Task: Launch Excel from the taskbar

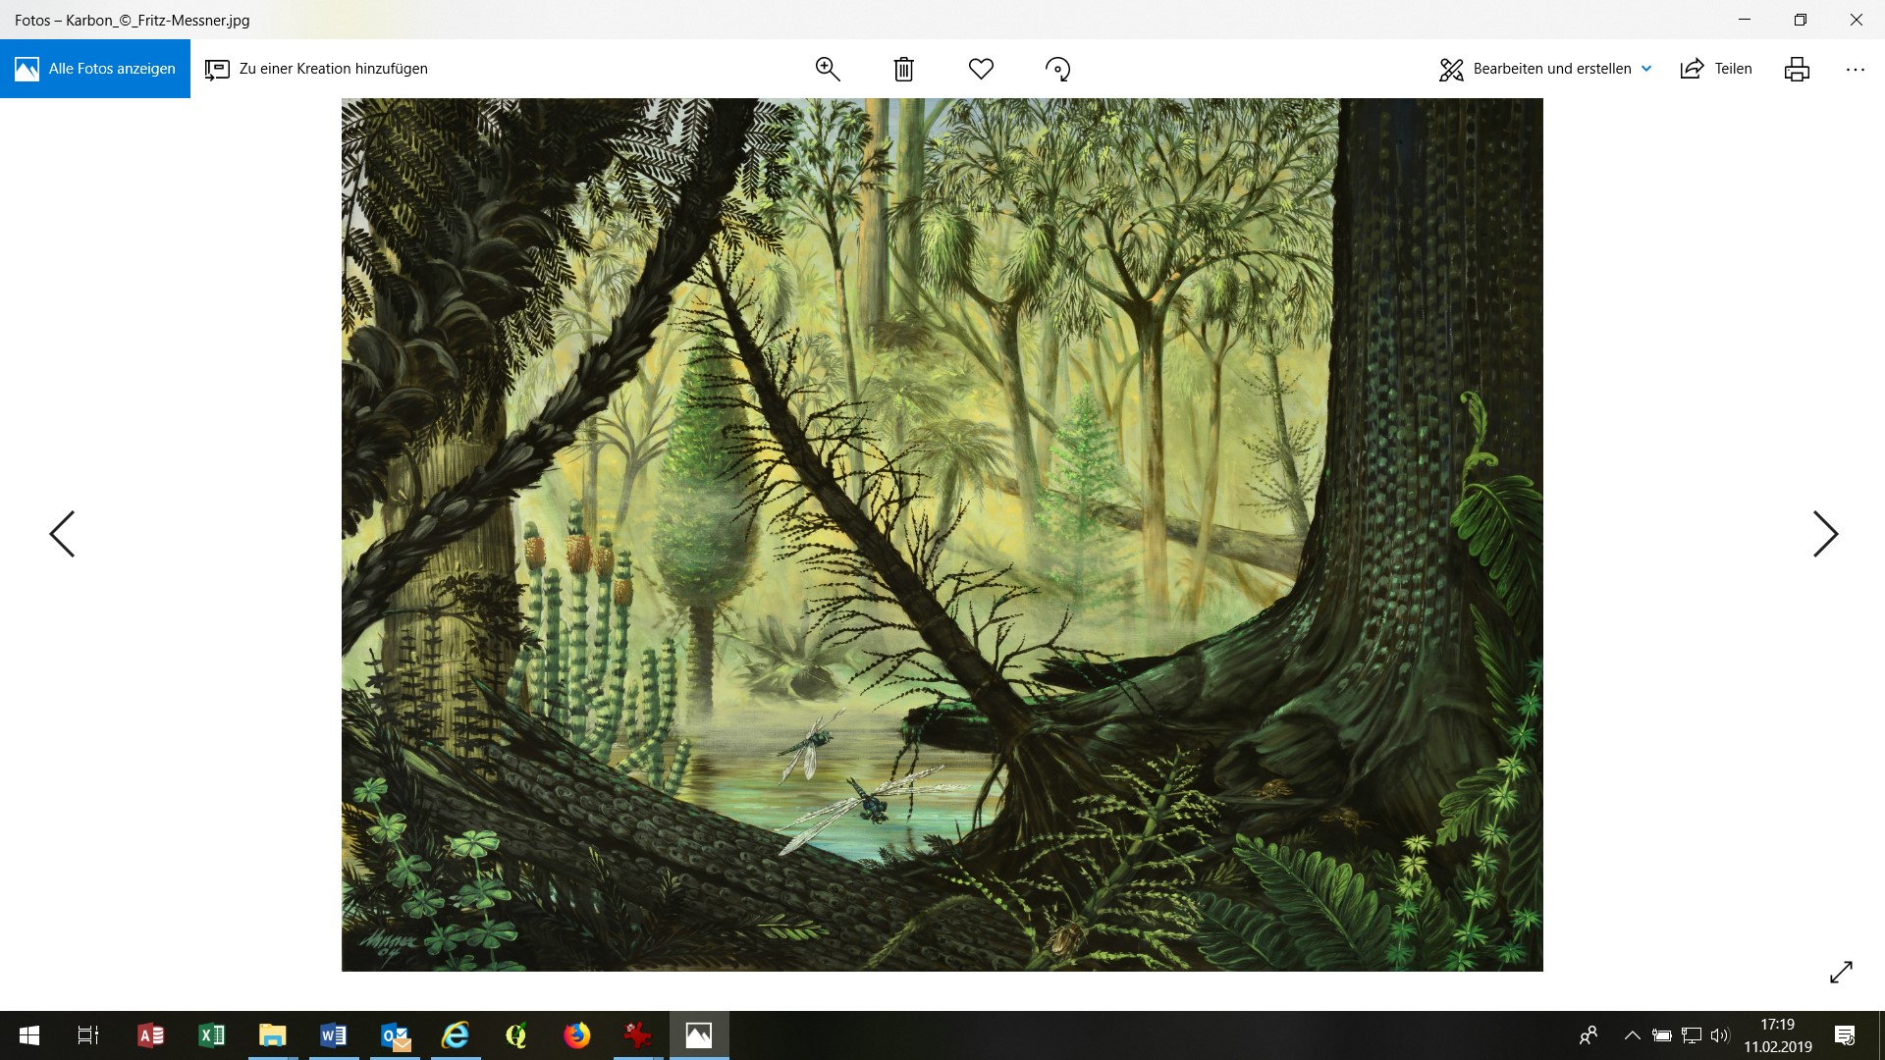Action: click(x=211, y=1035)
